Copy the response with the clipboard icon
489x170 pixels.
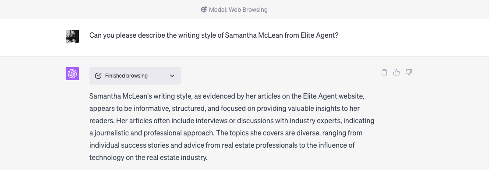pos(384,72)
